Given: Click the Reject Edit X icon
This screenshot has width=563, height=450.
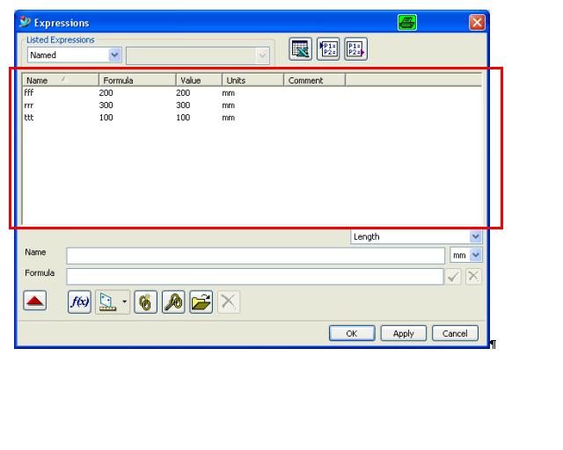Looking at the screenshot, I should (473, 276).
